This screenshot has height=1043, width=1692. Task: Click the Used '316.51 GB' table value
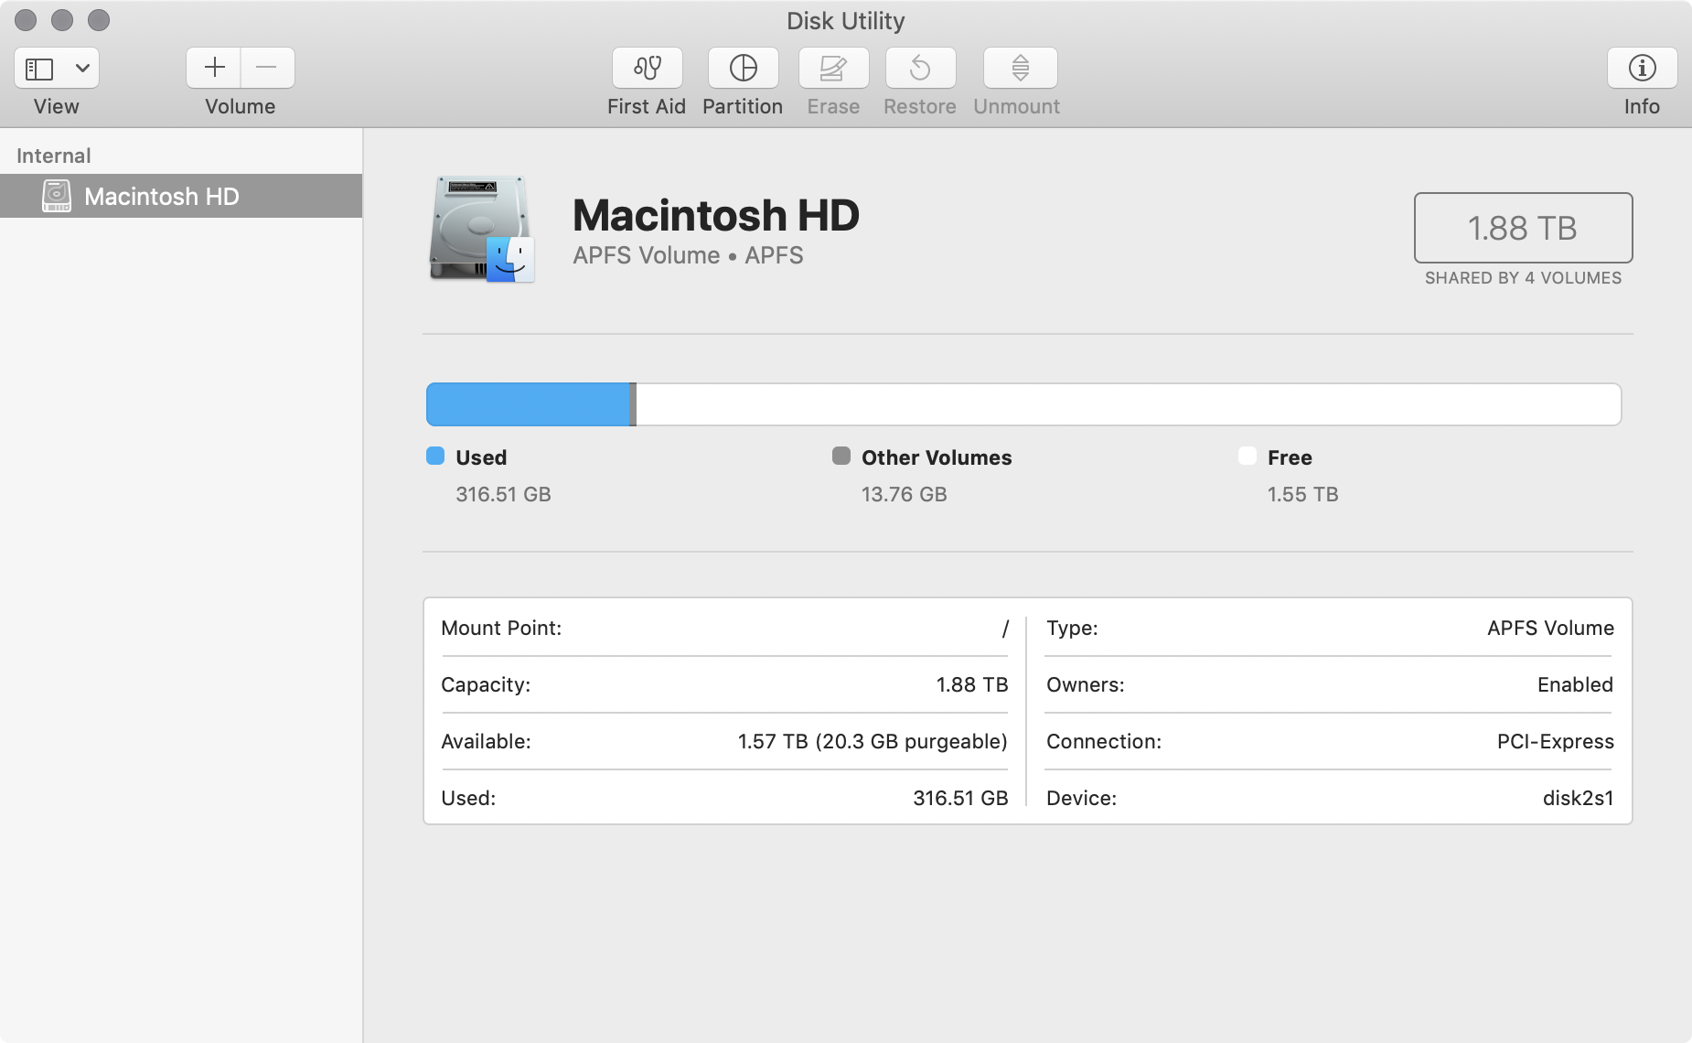pyautogui.click(x=960, y=798)
